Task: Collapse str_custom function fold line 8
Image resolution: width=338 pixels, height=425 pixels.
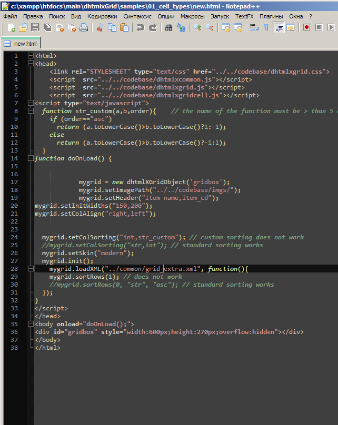Action: click(31, 111)
